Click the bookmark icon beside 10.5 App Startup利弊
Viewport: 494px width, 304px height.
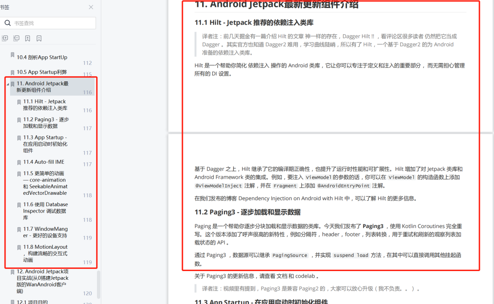tap(13, 72)
